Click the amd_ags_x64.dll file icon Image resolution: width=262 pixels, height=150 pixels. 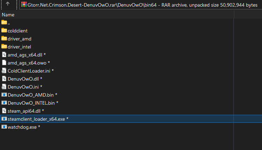coord(4,54)
